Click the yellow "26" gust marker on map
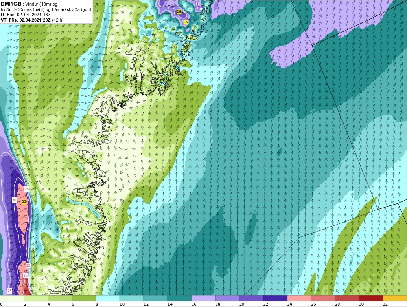This screenshot has height=307, width=407. tap(186, 22)
